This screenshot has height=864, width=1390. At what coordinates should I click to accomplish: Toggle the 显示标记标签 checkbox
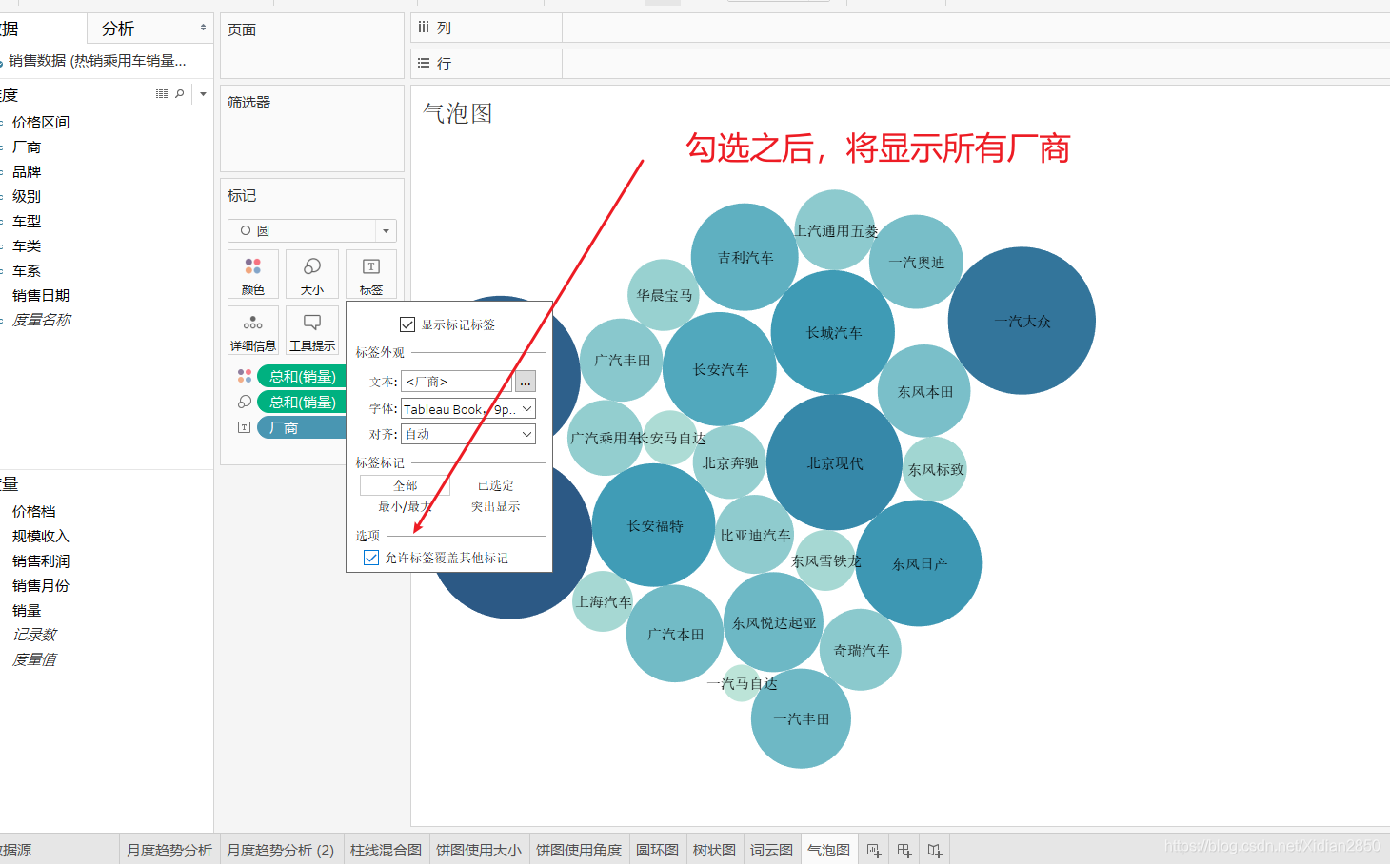pyautogui.click(x=407, y=324)
